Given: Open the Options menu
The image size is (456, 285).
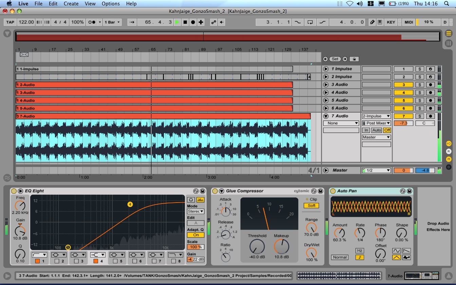Looking at the screenshot, I should (111, 4).
